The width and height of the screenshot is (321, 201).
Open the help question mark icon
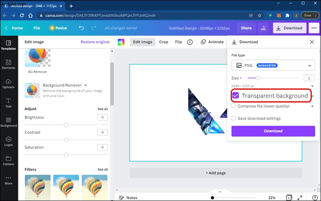315,197
